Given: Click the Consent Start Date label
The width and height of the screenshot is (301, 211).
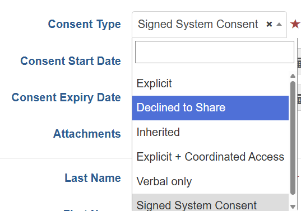Looking at the screenshot, I should click(71, 61).
